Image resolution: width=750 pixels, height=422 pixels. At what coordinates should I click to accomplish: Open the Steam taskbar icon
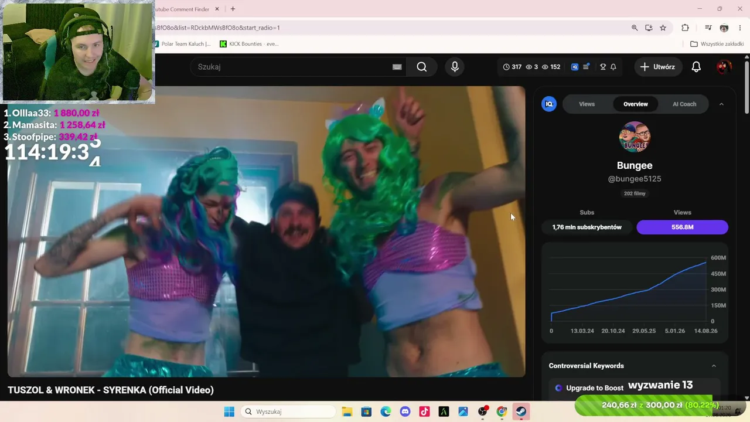(521, 411)
